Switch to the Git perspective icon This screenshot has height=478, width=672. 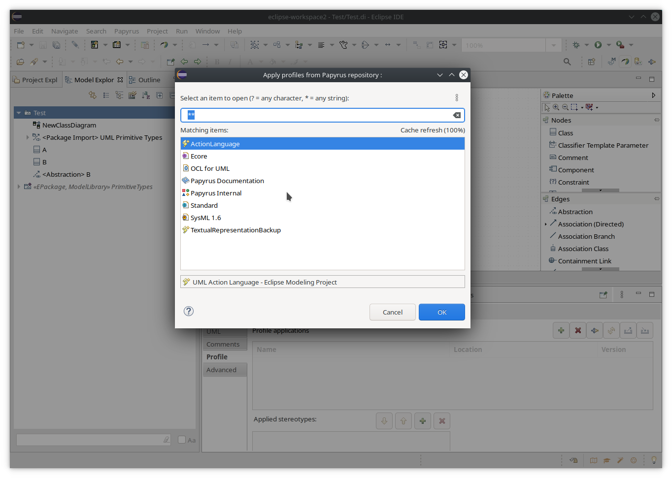tap(638, 62)
